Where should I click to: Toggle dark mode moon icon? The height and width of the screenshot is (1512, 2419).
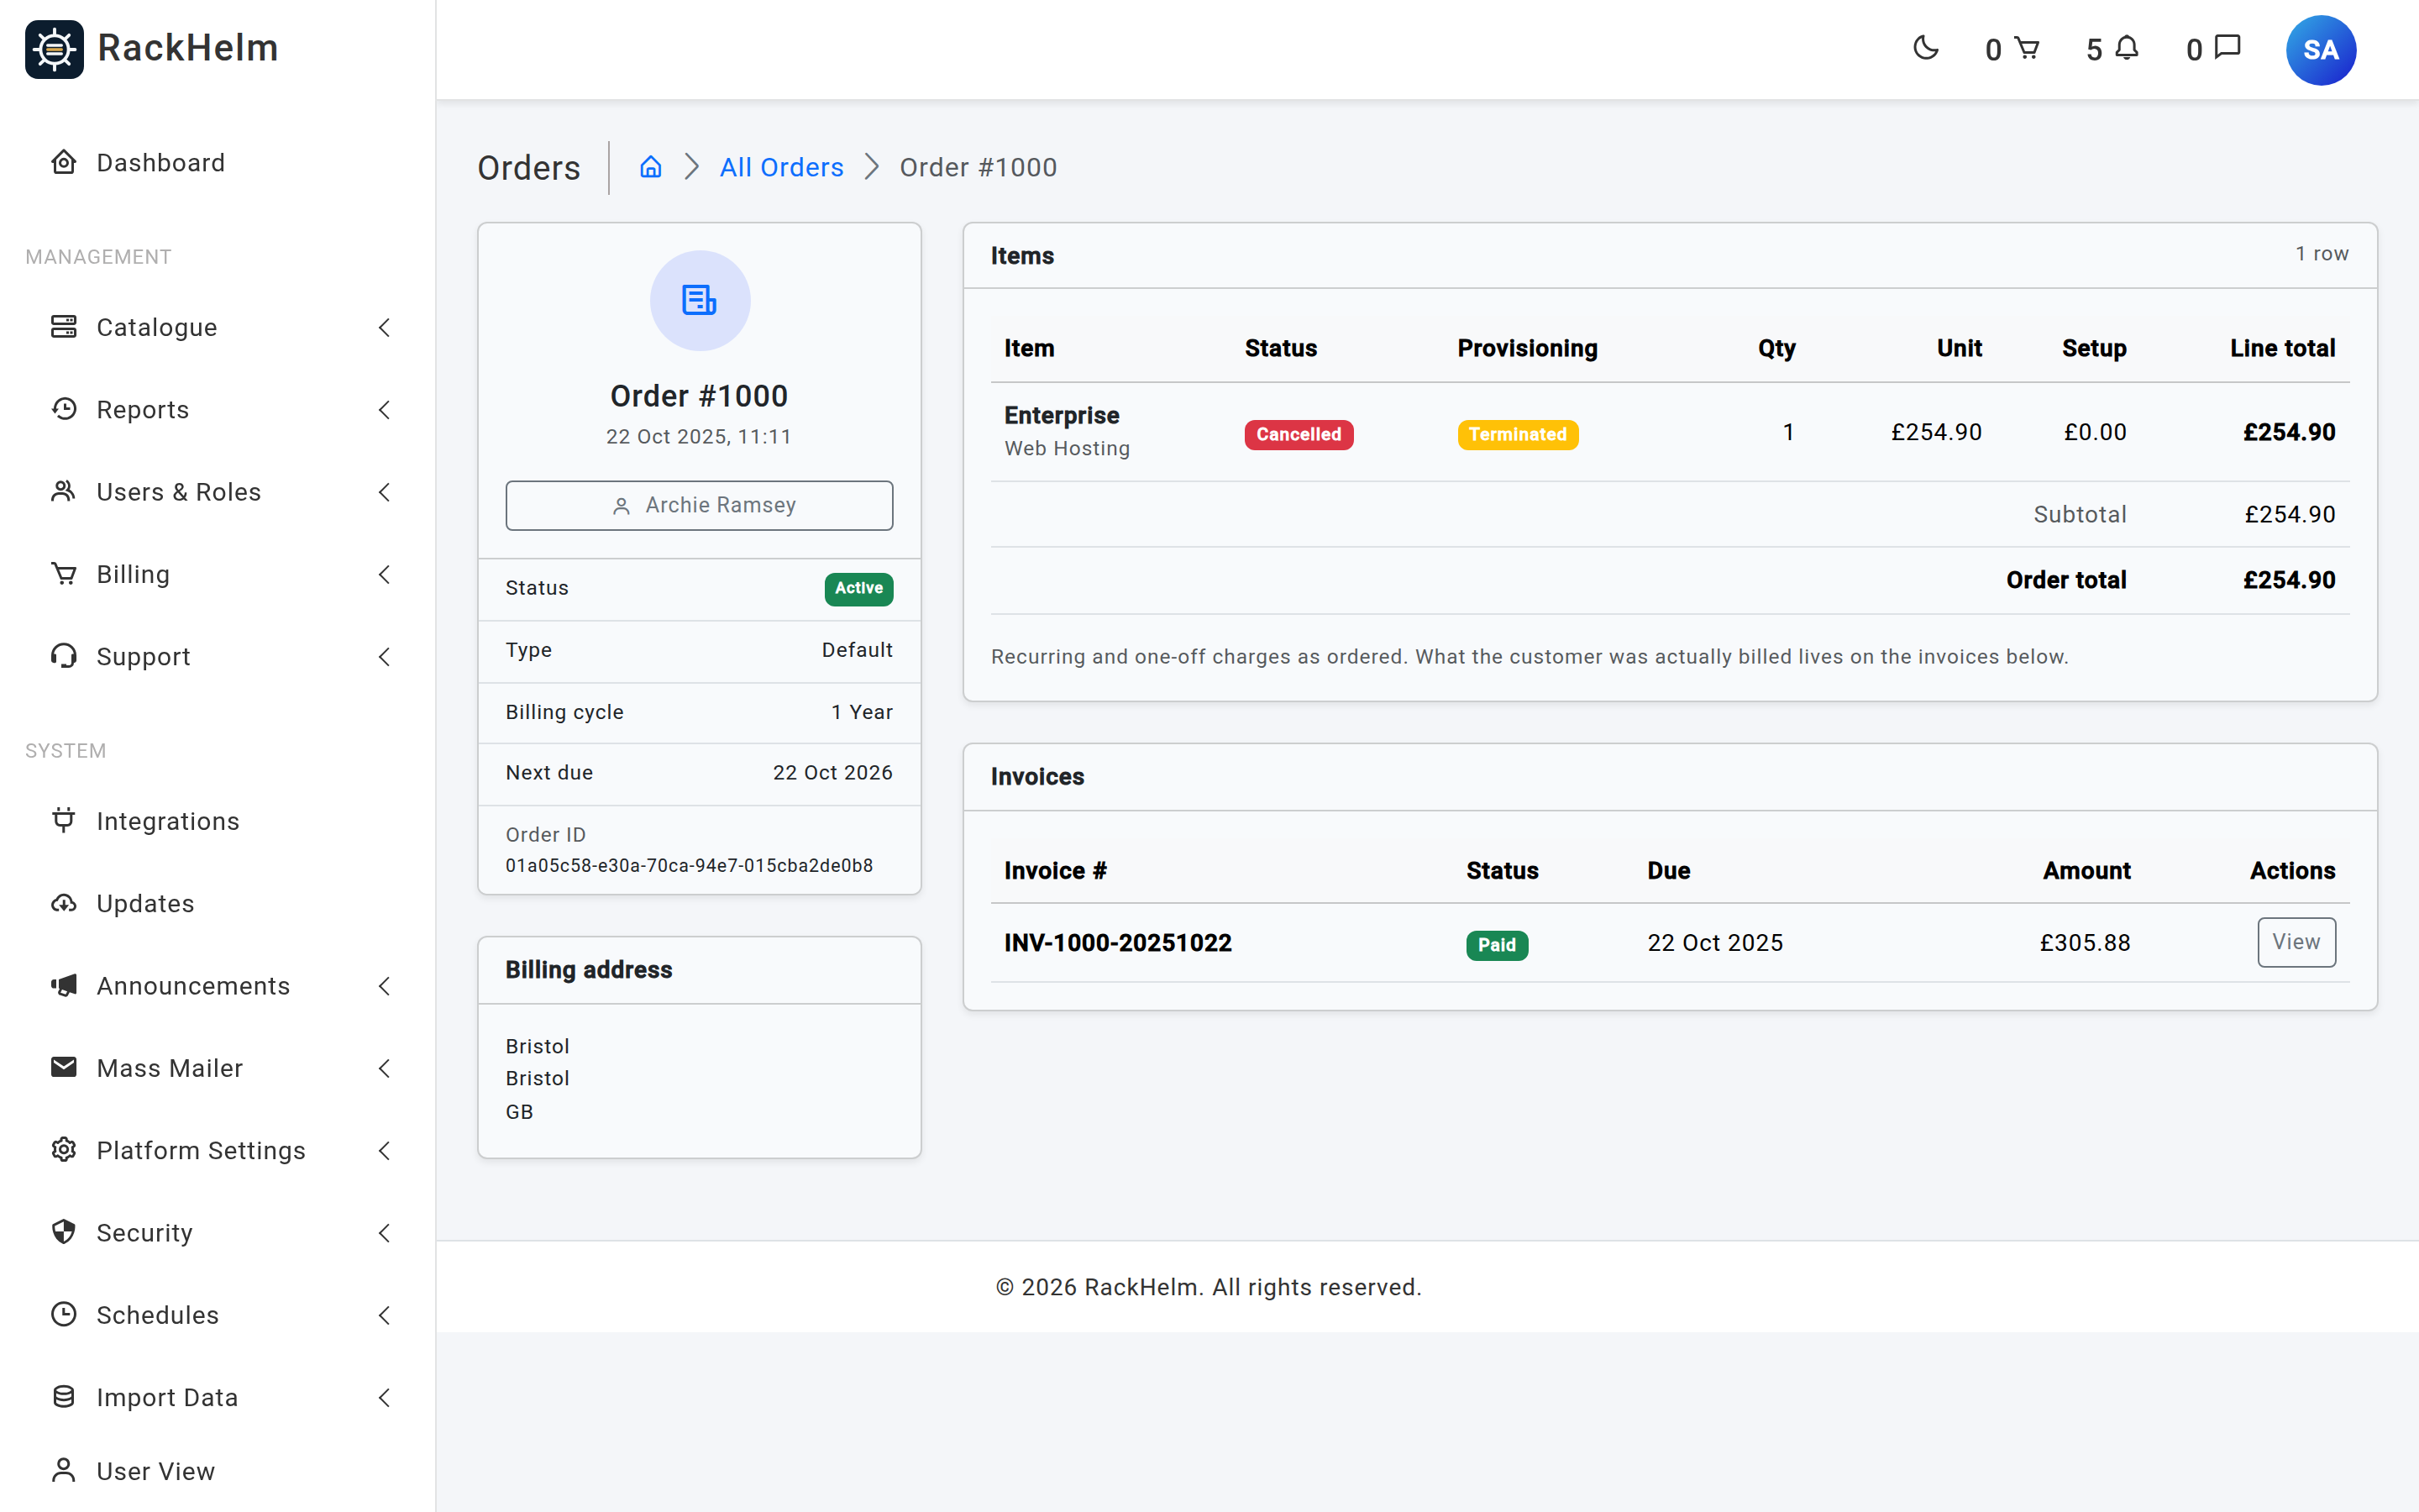click(1925, 48)
